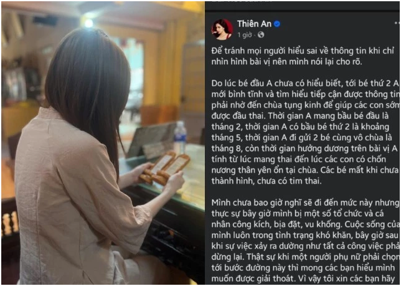The image size is (401, 286).
Task: Open the photo of the woman holding tablets
Action: point(103,143)
